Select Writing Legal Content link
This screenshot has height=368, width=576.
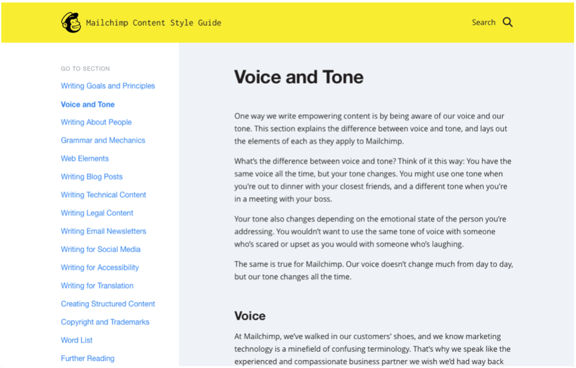tap(97, 213)
